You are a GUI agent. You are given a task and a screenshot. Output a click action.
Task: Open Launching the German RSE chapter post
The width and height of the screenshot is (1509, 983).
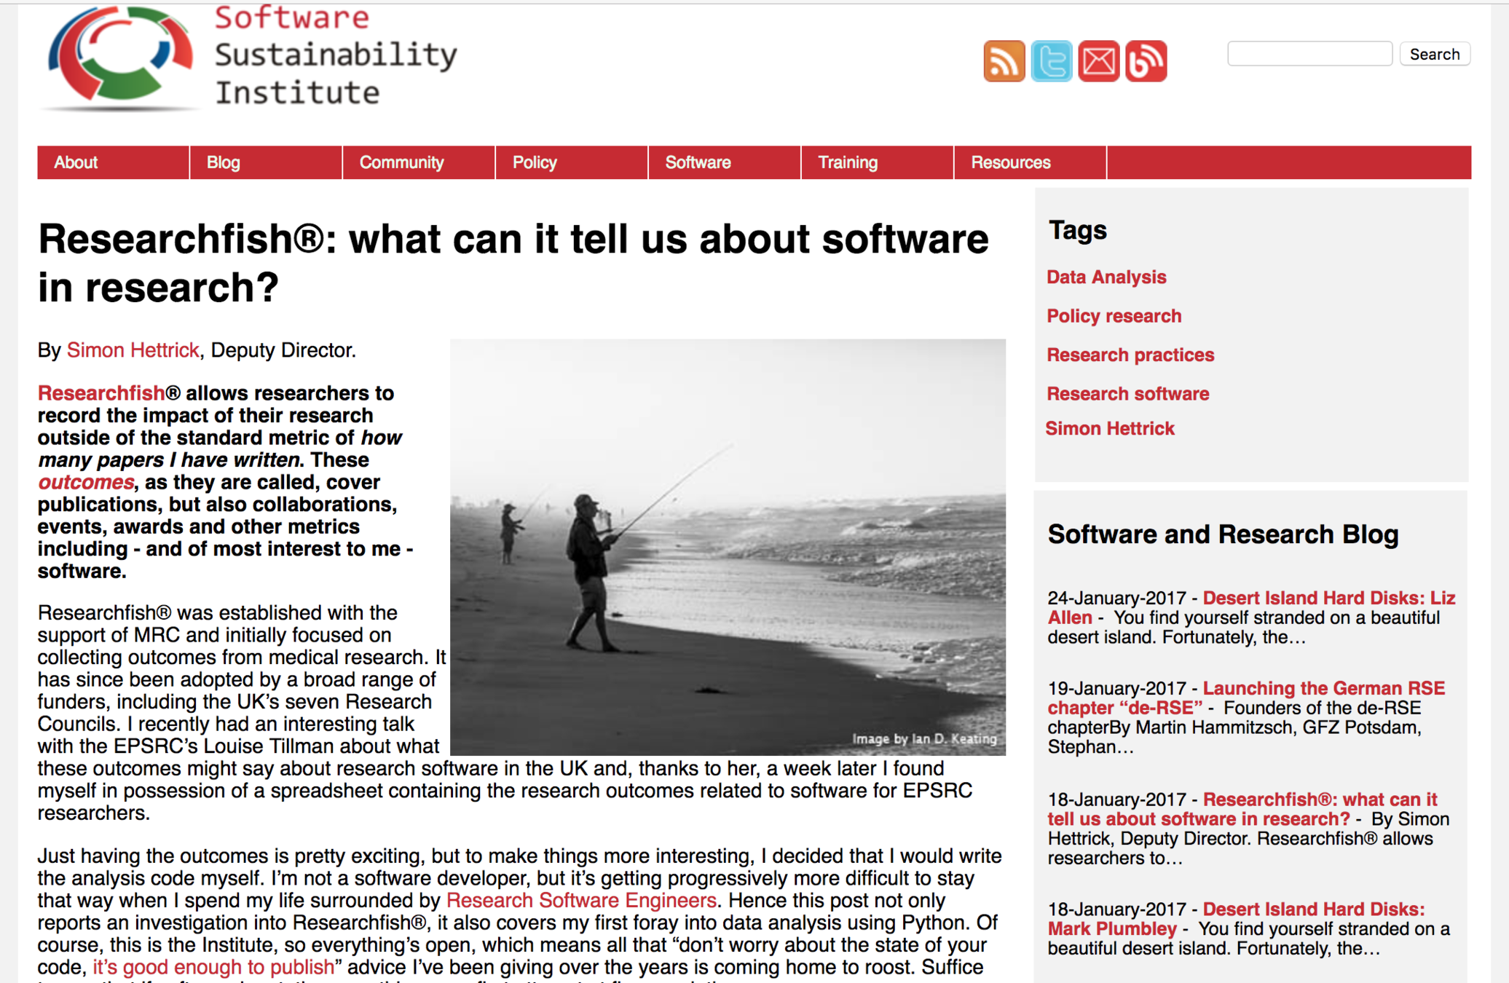[1323, 689]
